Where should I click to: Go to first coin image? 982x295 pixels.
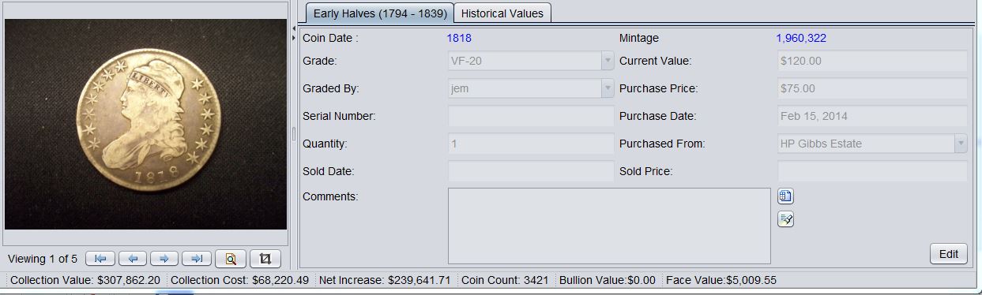tap(100, 258)
